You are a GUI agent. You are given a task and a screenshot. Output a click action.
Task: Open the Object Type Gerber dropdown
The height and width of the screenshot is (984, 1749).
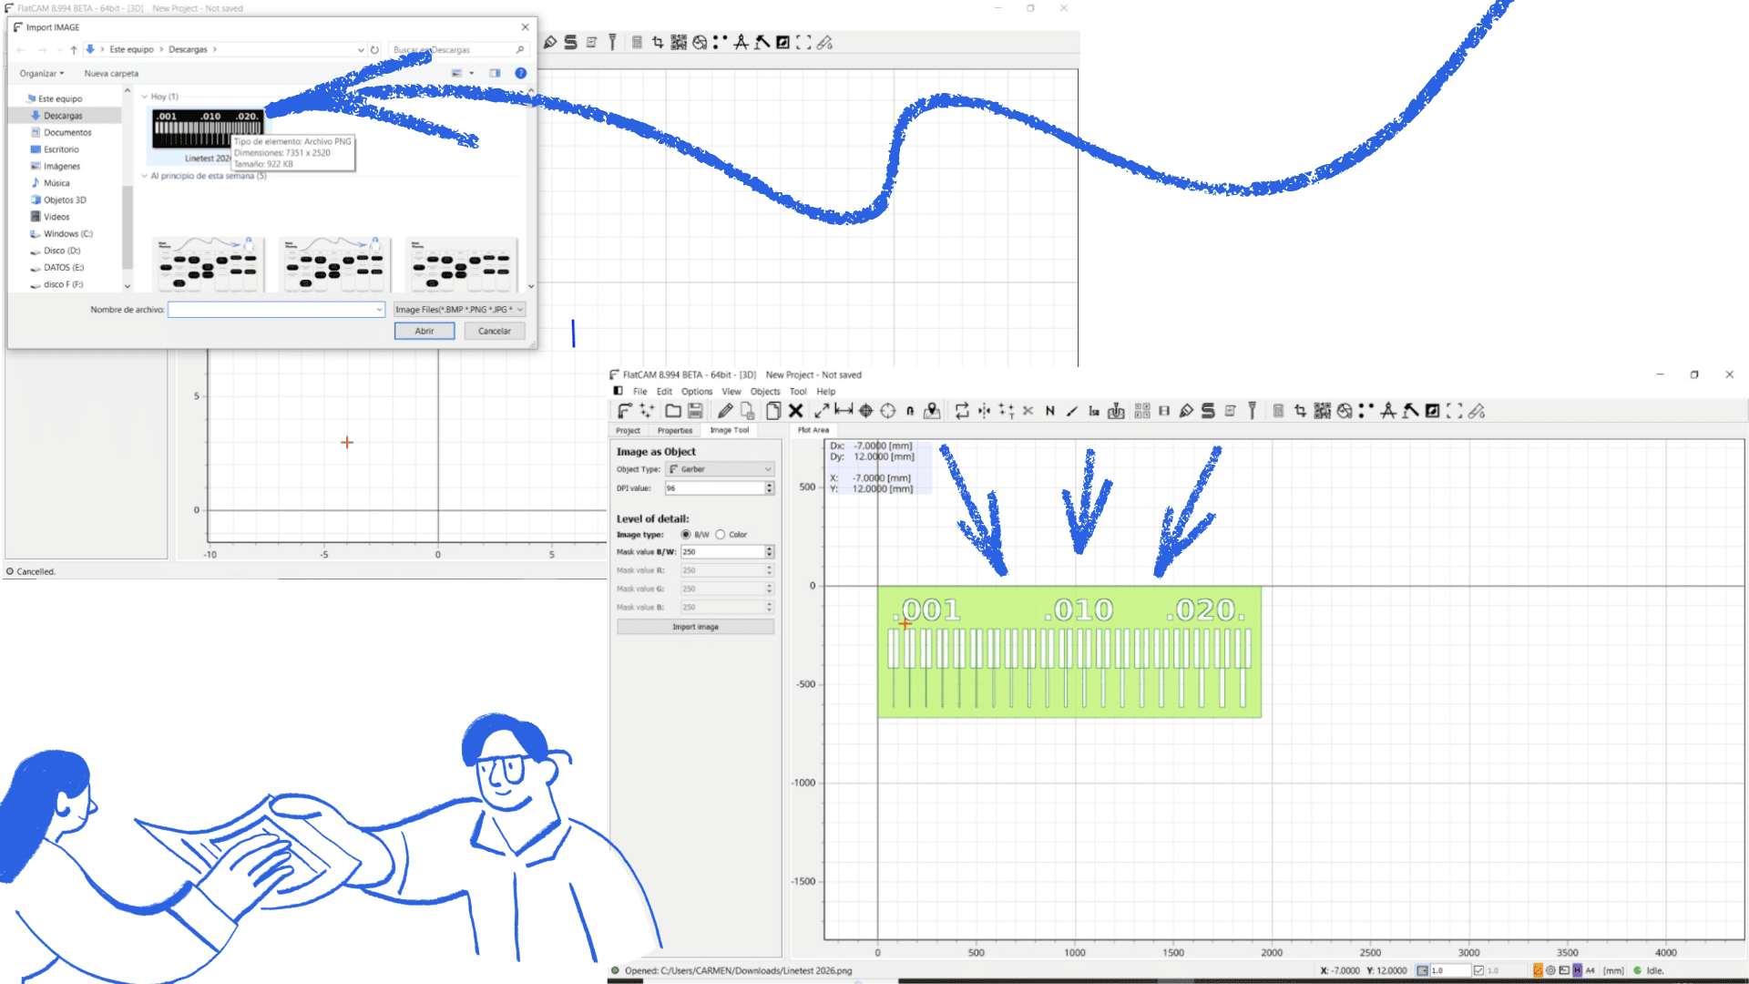click(720, 469)
